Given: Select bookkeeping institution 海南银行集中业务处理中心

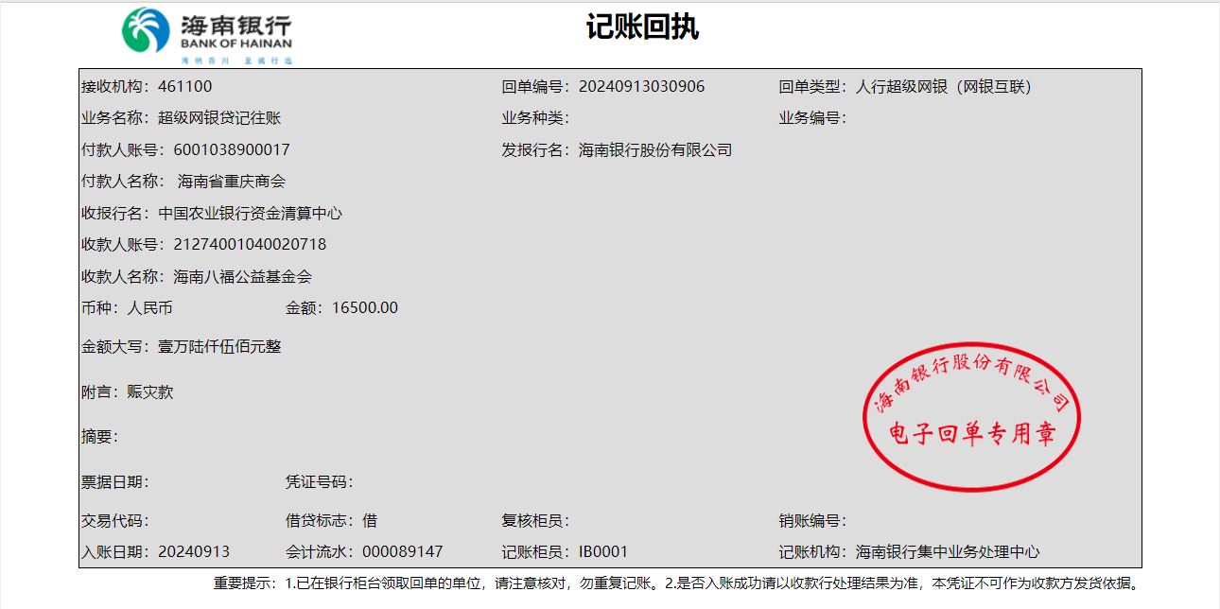Looking at the screenshot, I should tap(948, 551).
